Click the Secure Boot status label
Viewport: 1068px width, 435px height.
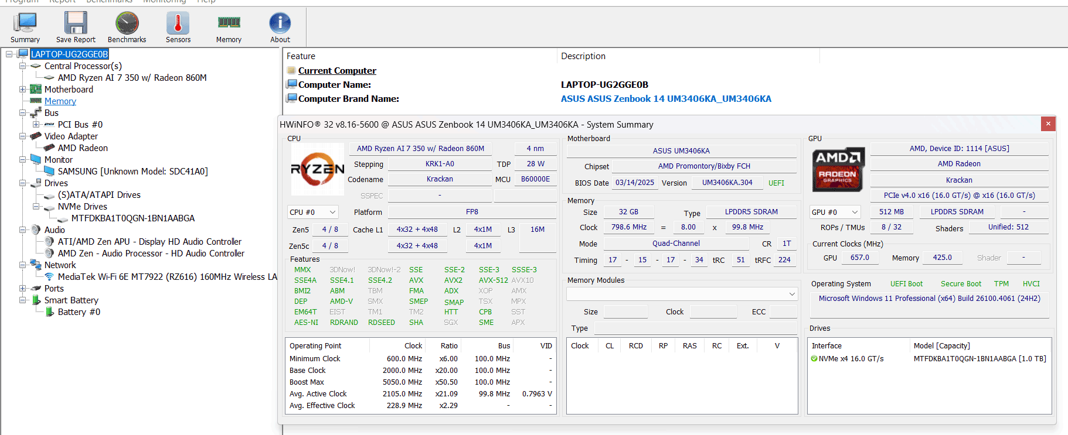pyautogui.click(x=961, y=283)
